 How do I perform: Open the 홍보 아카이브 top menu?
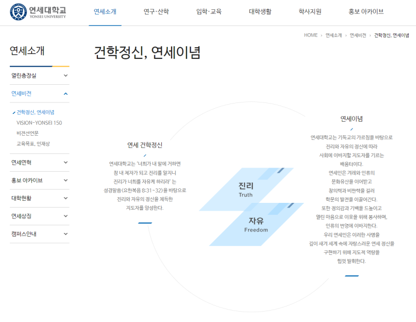click(x=366, y=11)
